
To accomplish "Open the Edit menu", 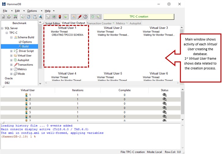I will (x=17, y=11).
